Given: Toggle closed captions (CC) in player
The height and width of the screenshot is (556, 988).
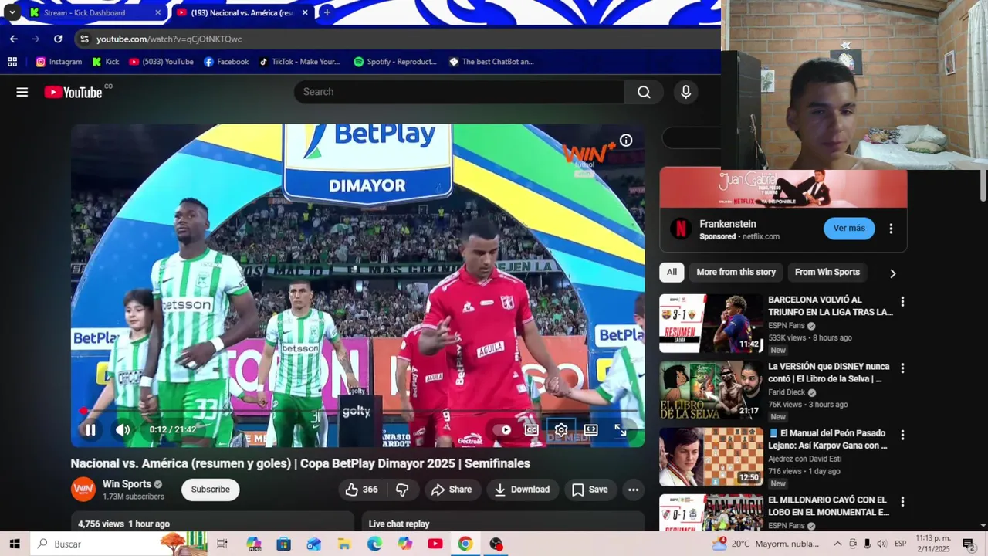Looking at the screenshot, I should (x=532, y=430).
